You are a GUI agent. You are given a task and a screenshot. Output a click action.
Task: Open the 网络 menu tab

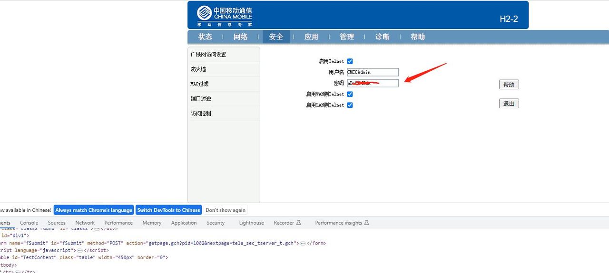(241, 37)
